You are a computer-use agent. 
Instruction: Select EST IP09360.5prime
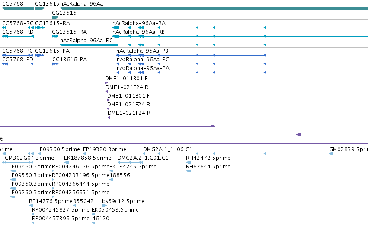(x=59, y=149)
